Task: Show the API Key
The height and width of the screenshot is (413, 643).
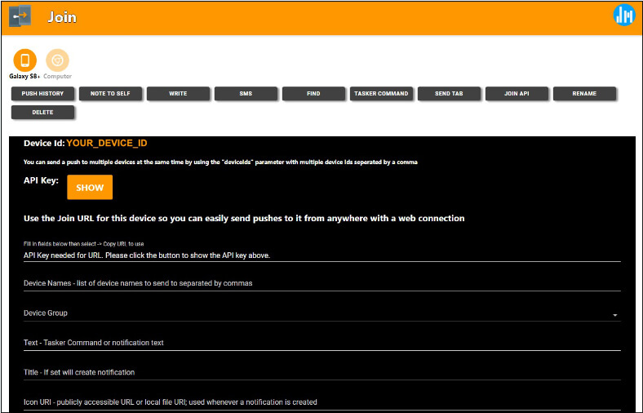Action: 90,188
